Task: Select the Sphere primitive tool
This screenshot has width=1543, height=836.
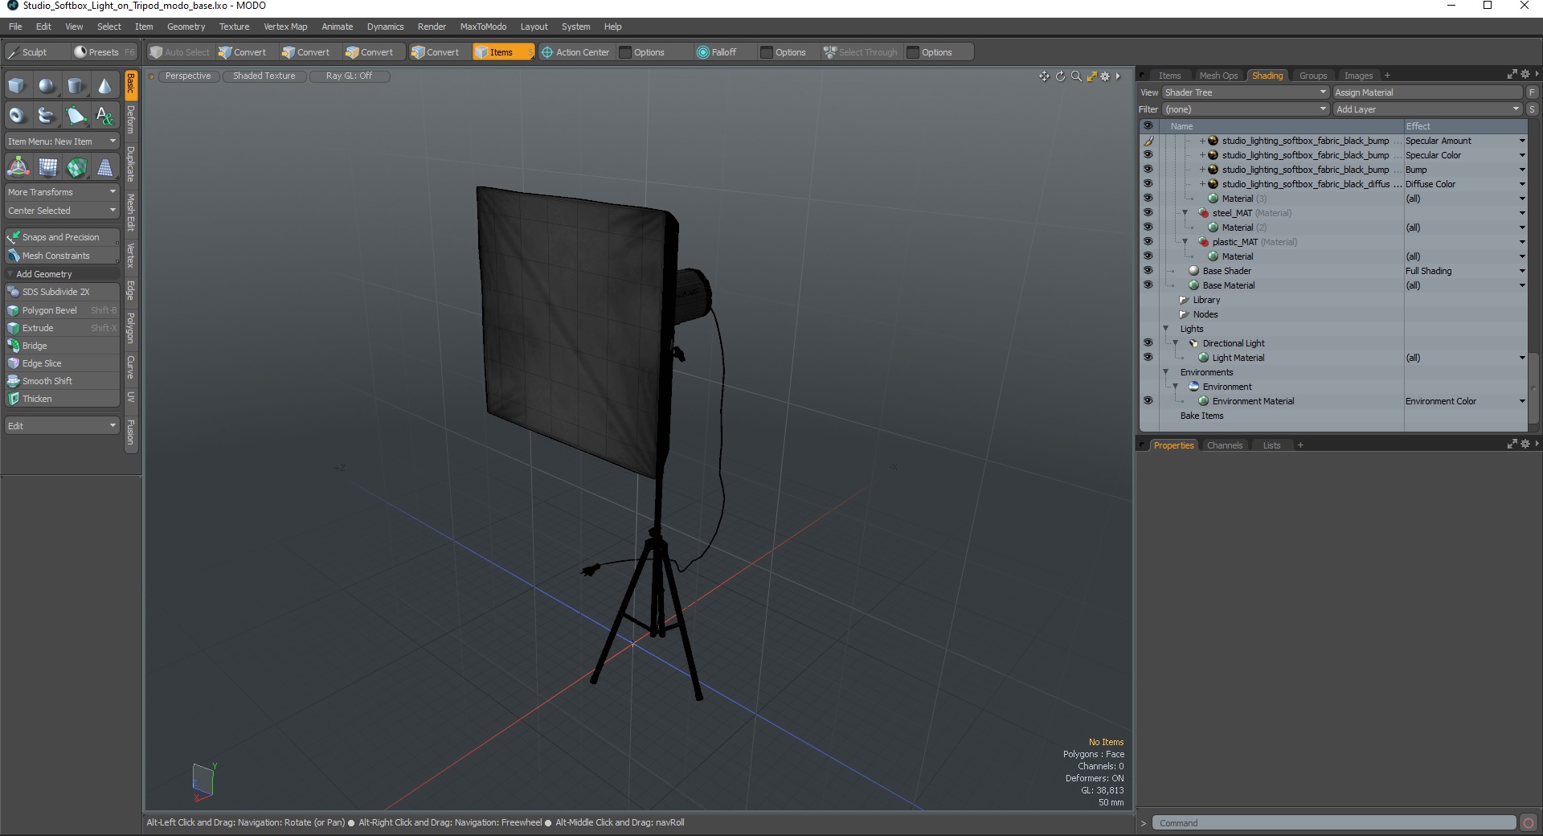Action: click(47, 86)
